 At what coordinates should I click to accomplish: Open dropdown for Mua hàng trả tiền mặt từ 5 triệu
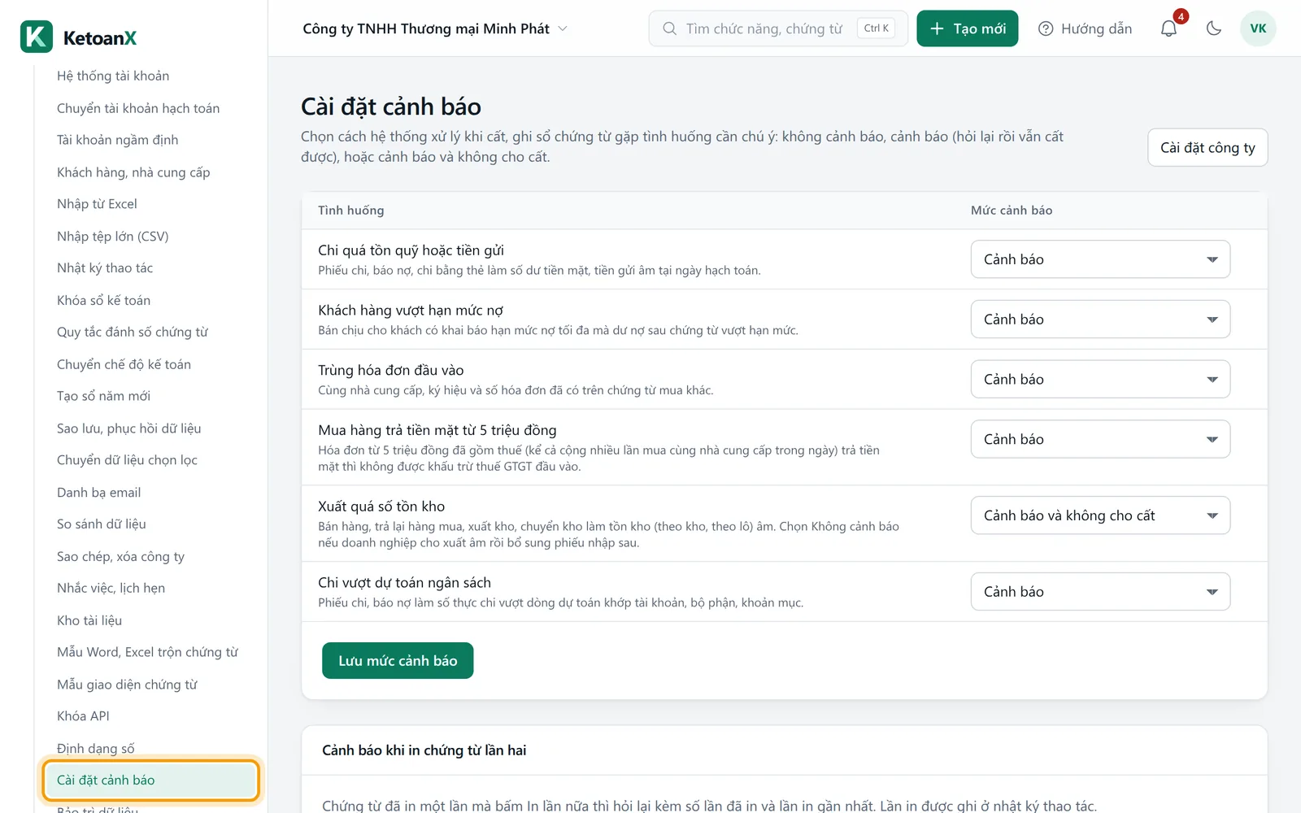click(x=1100, y=439)
